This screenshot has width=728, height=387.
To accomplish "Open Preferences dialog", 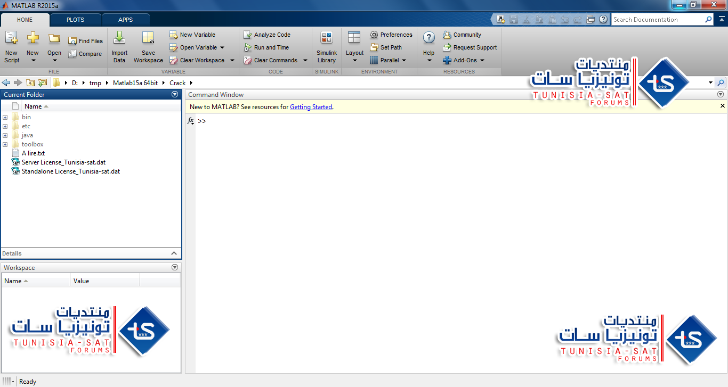I will pos(391,35).
